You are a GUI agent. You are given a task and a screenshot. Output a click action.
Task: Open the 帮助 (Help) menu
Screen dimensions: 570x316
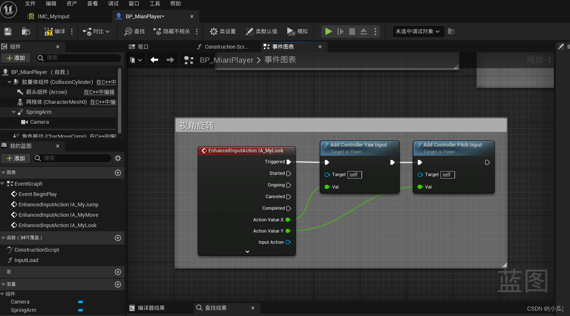pyautogui.click(x=176, y=4)
